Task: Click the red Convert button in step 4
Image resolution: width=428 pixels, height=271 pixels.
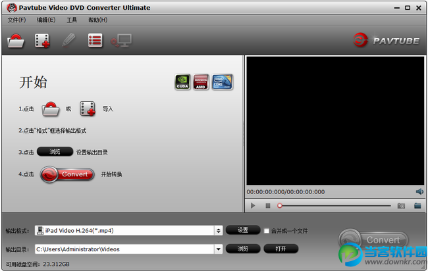Action: pyautogui.click(x=67, y=174)
